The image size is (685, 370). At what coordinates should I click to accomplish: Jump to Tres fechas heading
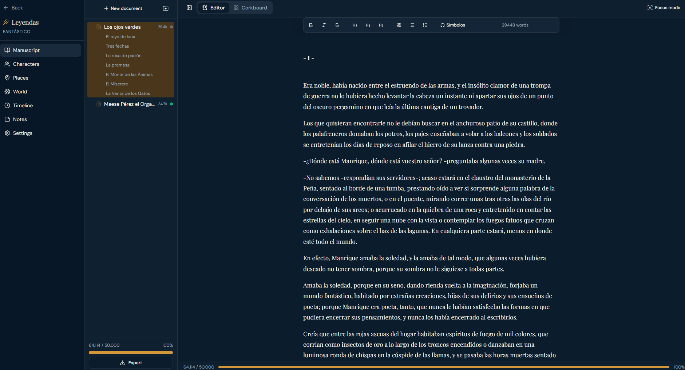pos(117,46)
